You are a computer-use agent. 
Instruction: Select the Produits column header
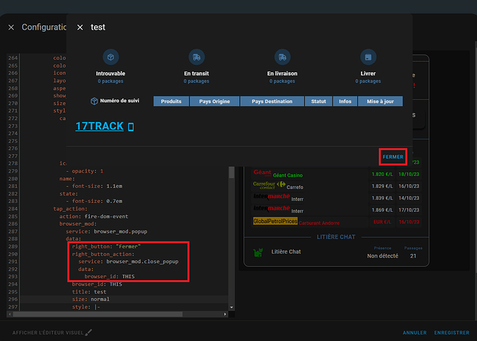click(x=171, y=101)
